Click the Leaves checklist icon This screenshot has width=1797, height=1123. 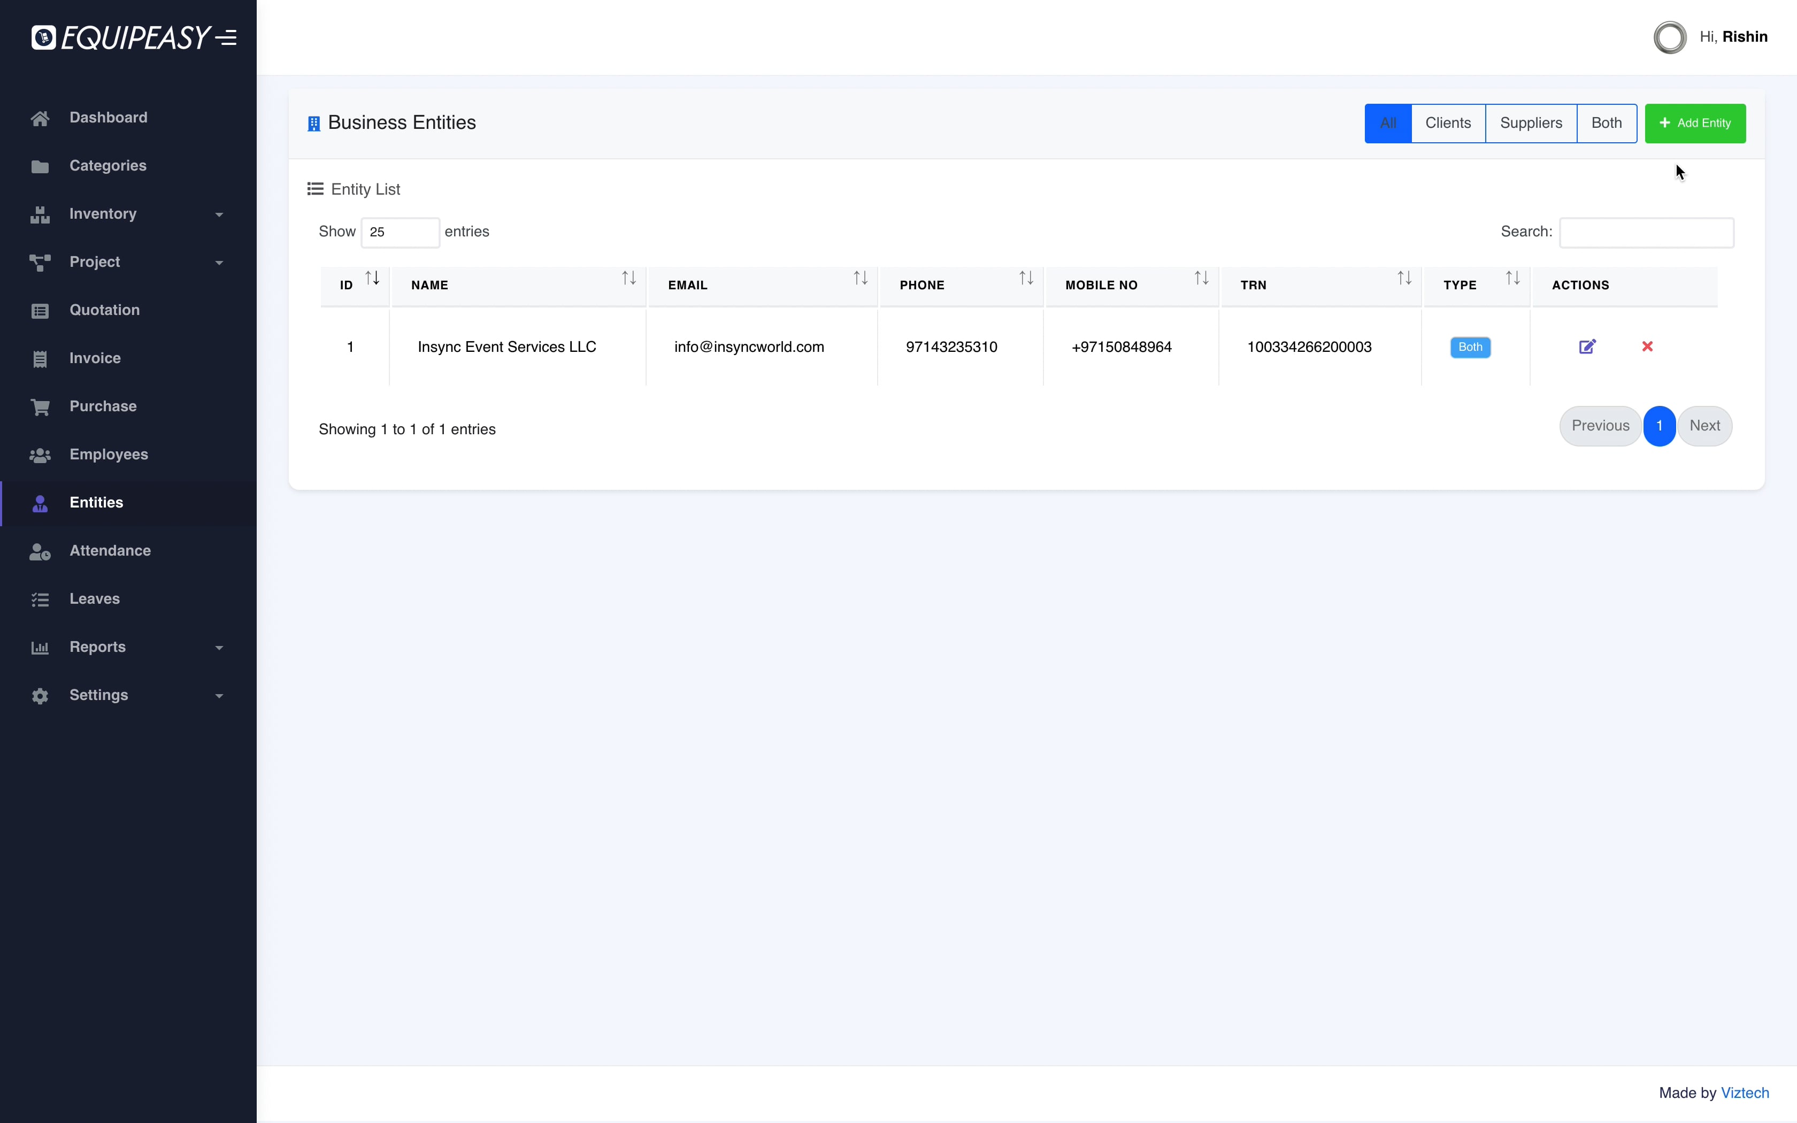pyautogui.click(x=40, y=599)
